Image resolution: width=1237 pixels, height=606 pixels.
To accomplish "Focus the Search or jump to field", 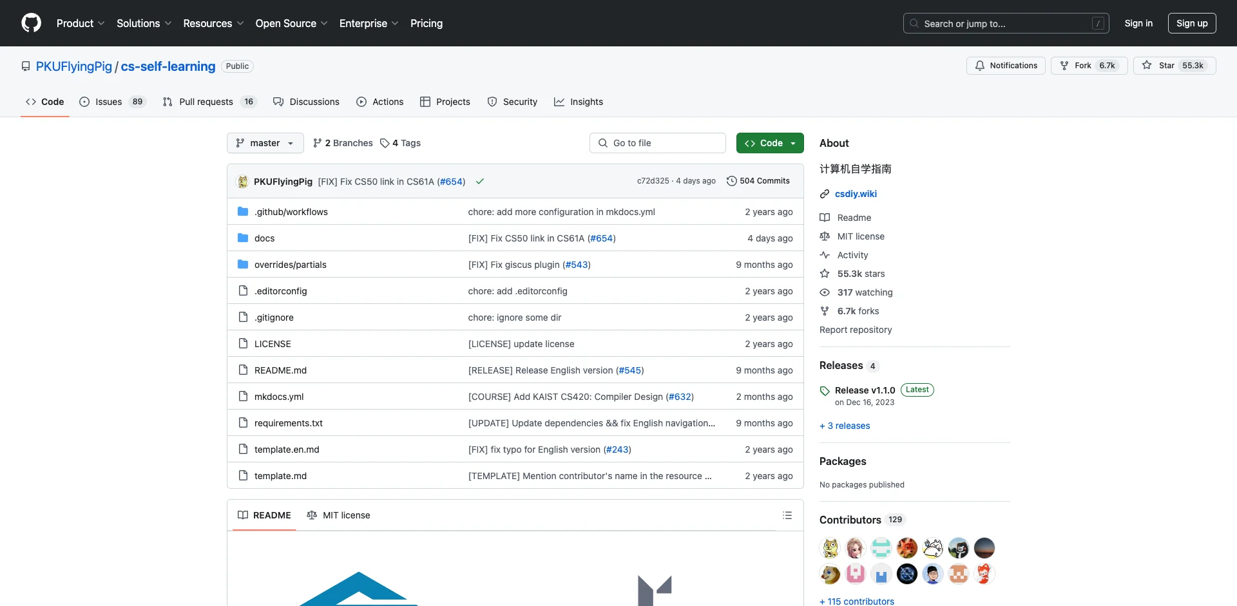I will pos(1006,23).
